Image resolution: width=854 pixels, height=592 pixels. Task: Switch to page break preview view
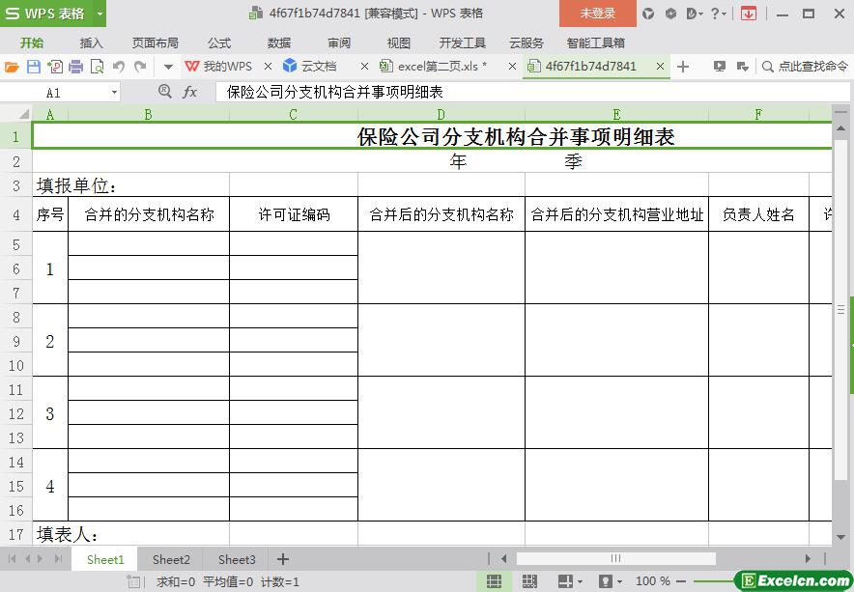(529, 581)
